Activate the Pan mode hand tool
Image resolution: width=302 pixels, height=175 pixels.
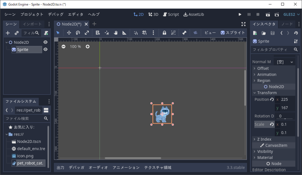[116, 33]
